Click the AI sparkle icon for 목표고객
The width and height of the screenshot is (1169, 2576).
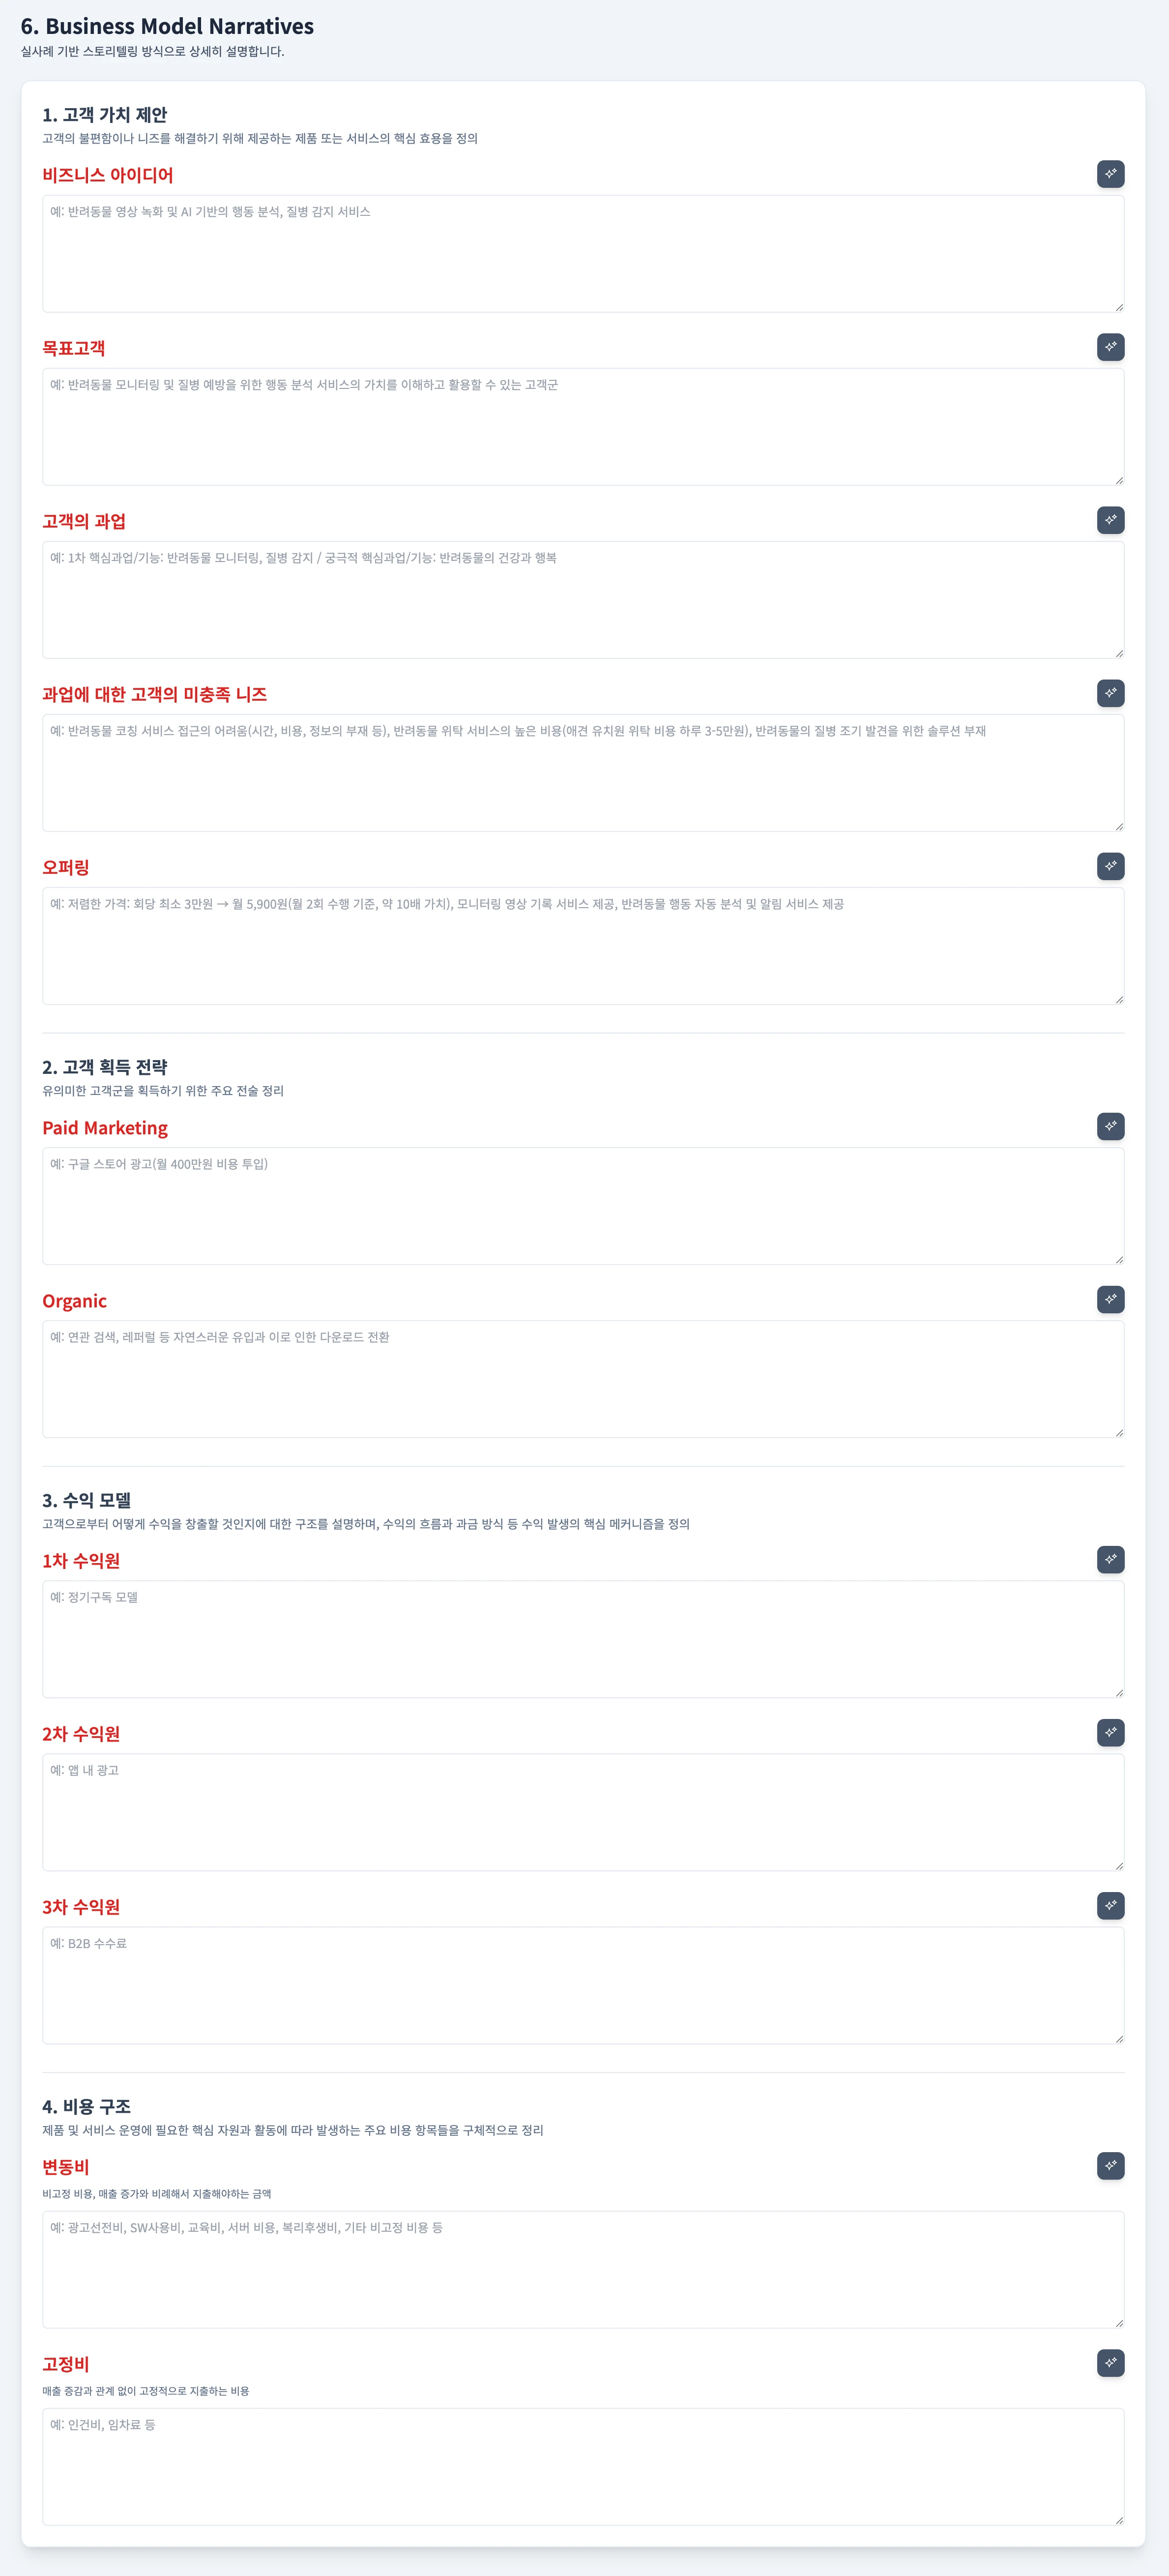tap(1110, 347)
